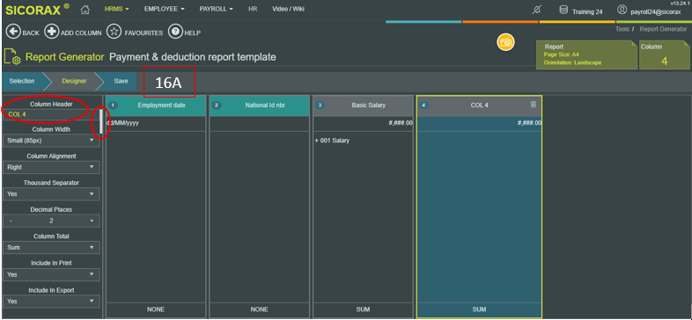Viewport: 692px width, 320px height.
Task: Click the pin-off icon in top bar
Action: [x=536, y=11]
